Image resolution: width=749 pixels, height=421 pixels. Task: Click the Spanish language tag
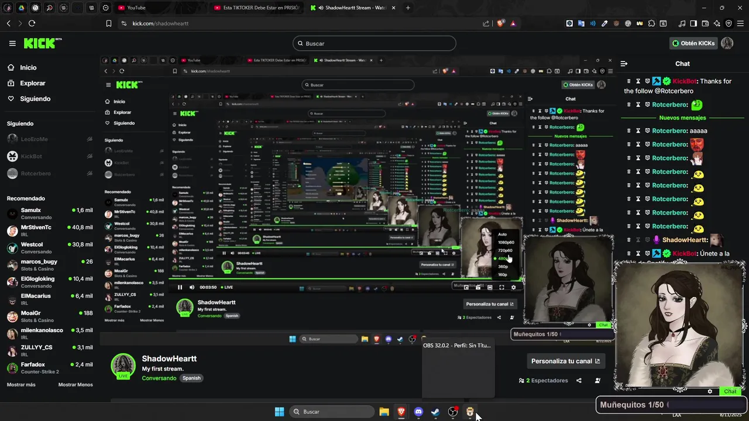click(x=191, y=378)
